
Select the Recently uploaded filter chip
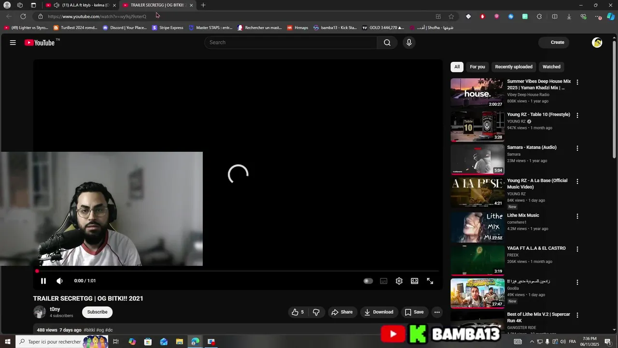[x=514, y=67]
